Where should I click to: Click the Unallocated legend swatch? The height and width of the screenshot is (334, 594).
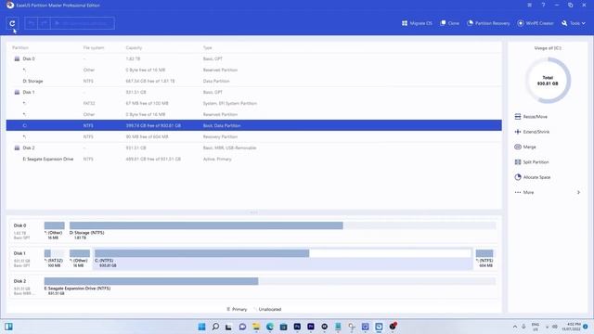click(x=255, y=309)
